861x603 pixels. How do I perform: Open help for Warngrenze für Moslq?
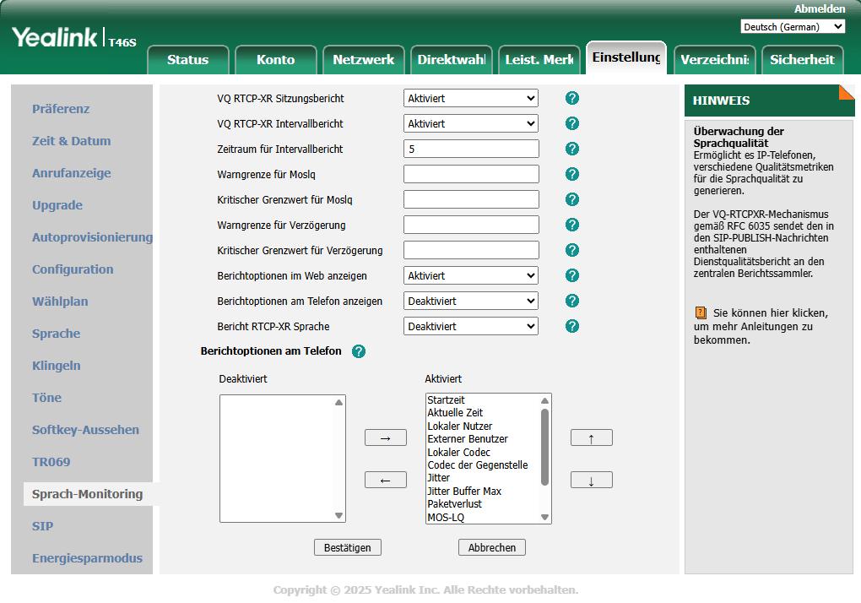pyautogui.click(x=571, y=174)
